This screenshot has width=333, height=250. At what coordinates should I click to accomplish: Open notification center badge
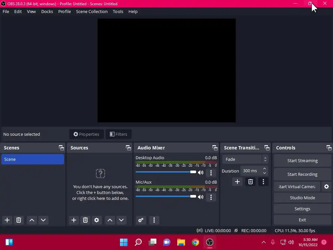pyautogui.click(x=324, y=242)
